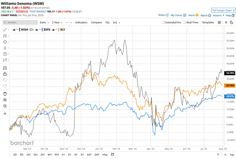Open the Fibonacci and annotation list tool
Image resolution: width=236 pixels, height=159 pixels.
tap(5, 36)
